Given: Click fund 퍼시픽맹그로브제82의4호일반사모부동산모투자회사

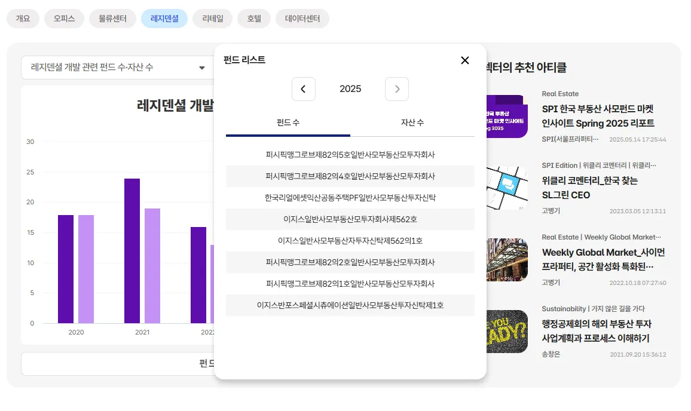Looking at the screenshot, I should point(350,176).
